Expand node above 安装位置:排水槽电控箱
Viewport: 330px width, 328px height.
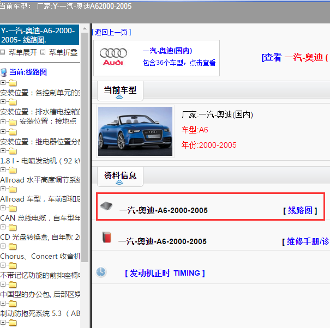[x=3, y=101]
